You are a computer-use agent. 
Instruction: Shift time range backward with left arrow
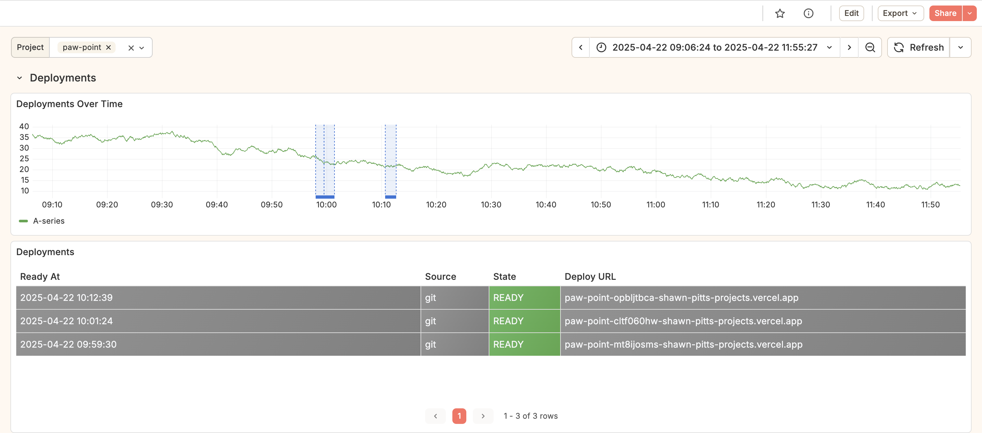pos(581,48)
